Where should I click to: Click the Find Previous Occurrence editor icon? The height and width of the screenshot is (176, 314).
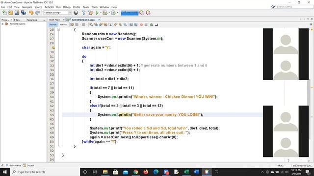coord(96,25)
